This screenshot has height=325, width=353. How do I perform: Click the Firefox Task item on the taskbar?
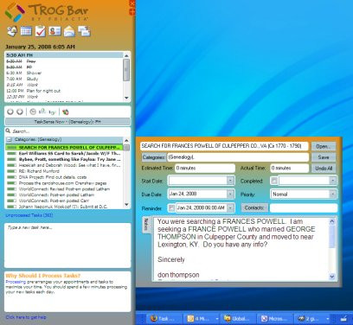(164, 319)
